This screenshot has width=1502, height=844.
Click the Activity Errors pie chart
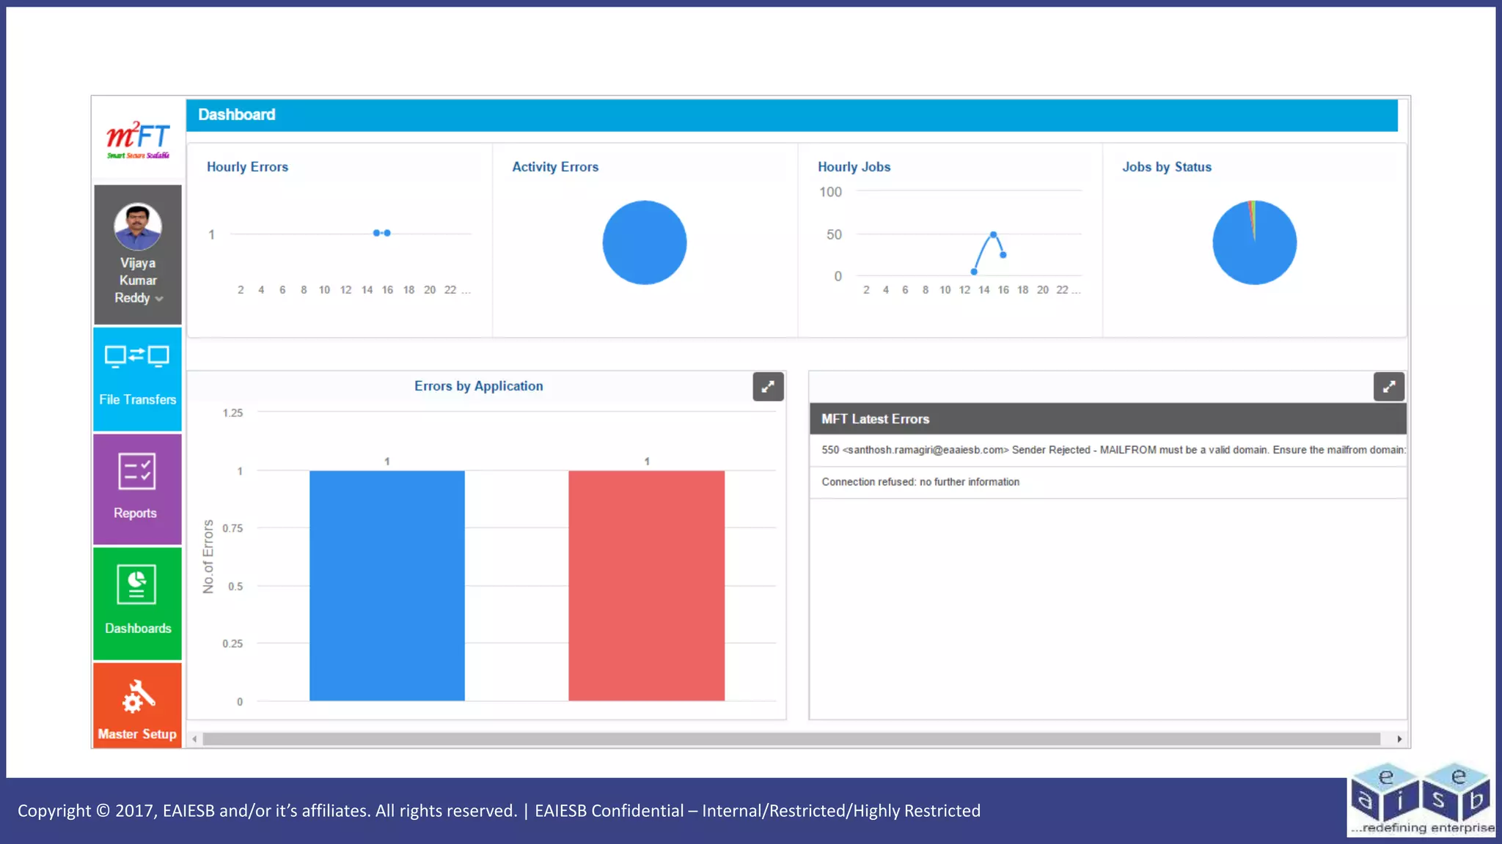coord(644,243)
